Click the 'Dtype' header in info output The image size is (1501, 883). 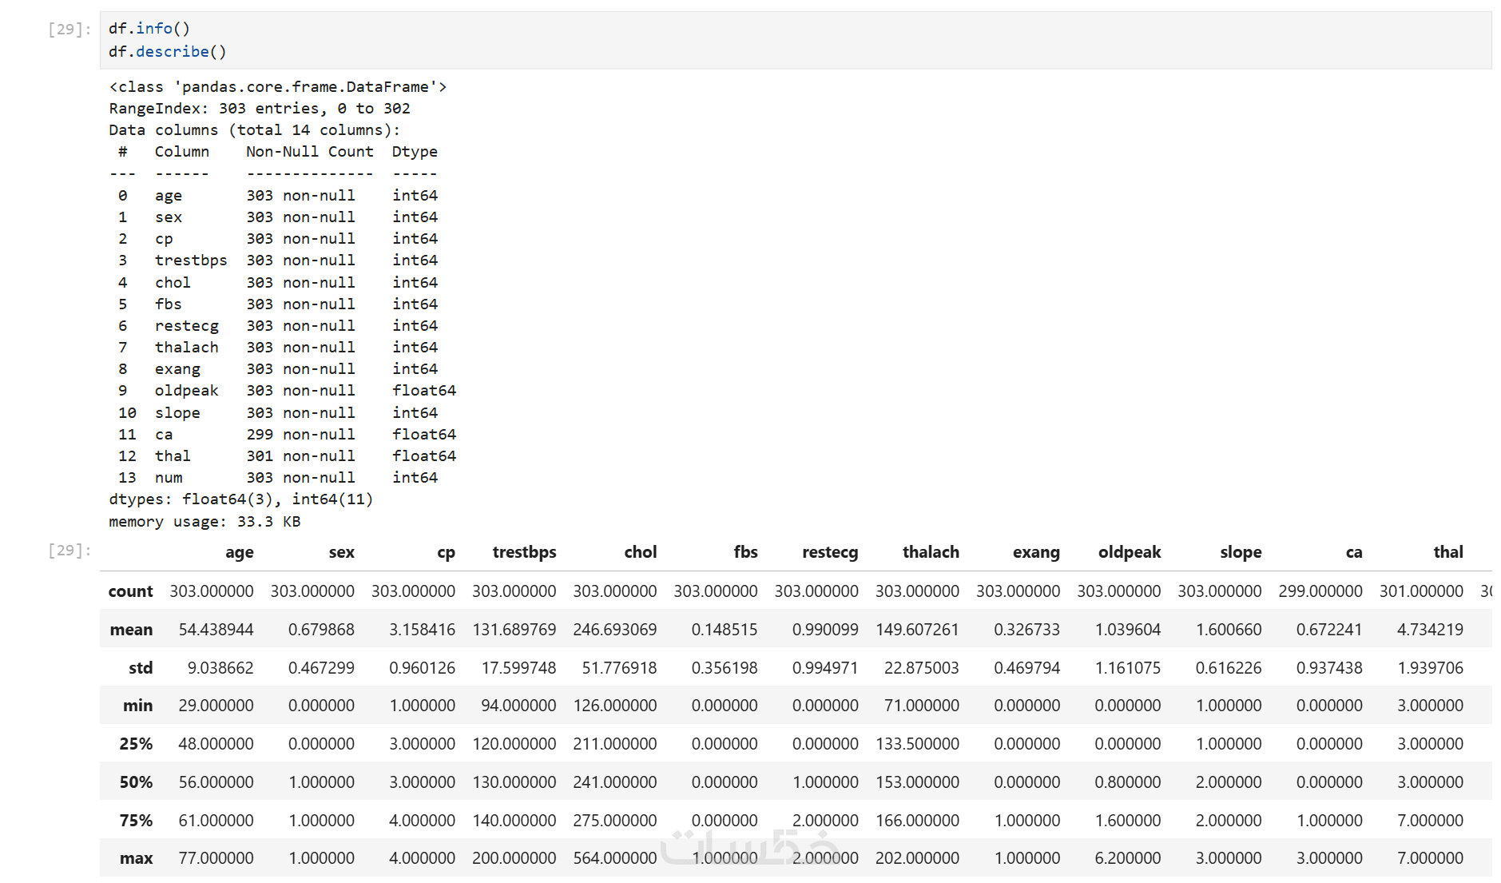(415, 152)
